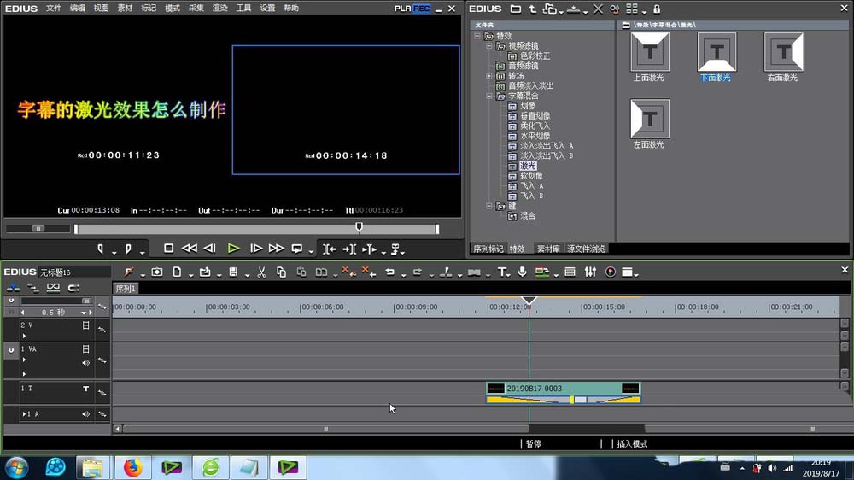Image resolution: width=854 pixels, height=480 pixels.
Task: Click the copy icon in timeline toolbar
Action: (x=281, y=272)
